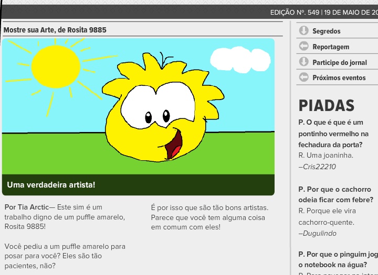Click the left-arrow icon beside Reportagem
The width and height of the screenshot is (378, 275).
(304, 46)
